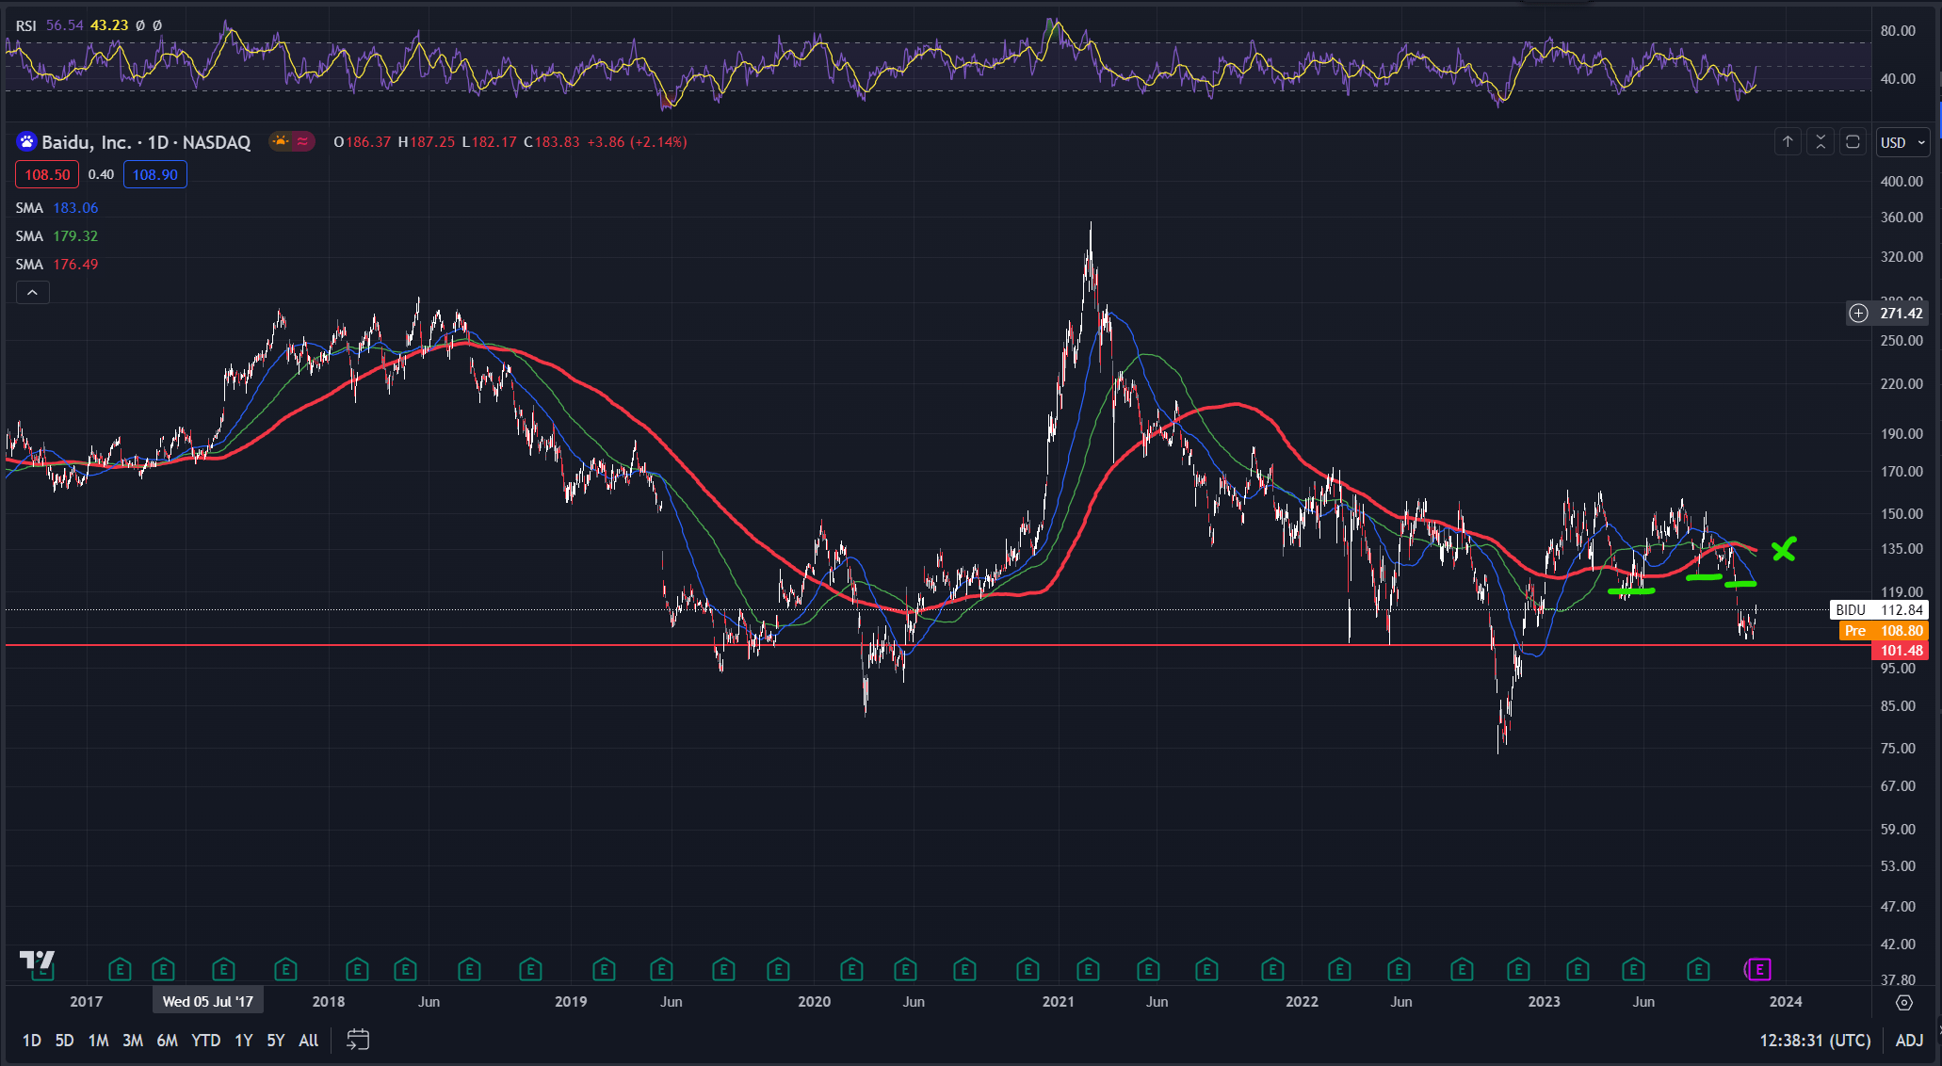This screenshot has height=1066, width=1942.
Task: Click the earnings marker above Jun 2020
Action: (x=905, y=969)
